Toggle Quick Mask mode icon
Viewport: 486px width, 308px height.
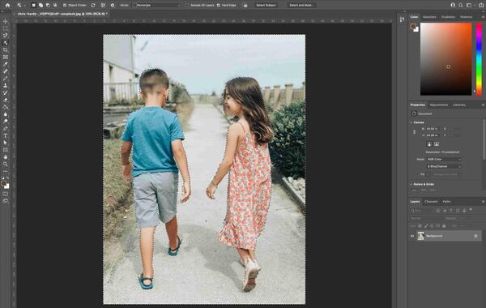tap(6, 194)
